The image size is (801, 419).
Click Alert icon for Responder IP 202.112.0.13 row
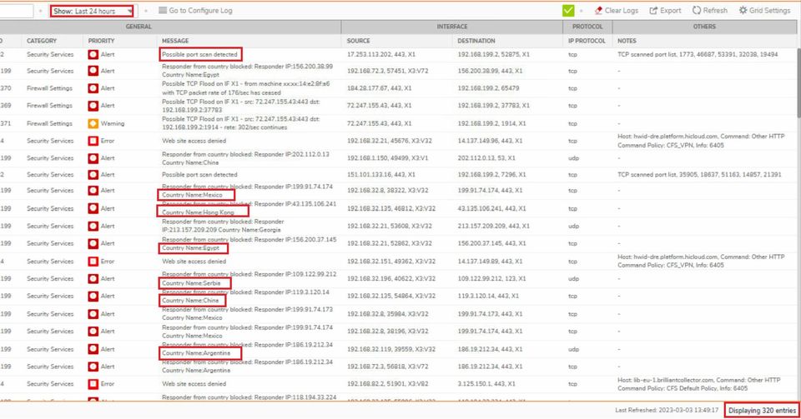[93, 158]
